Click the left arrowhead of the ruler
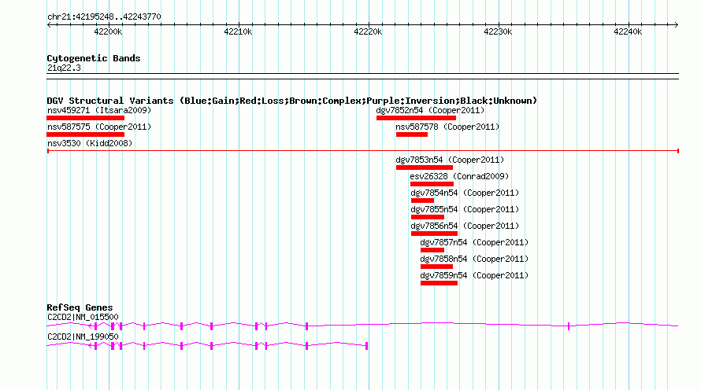This screenshot has height=390, width=701. [49, 25]
